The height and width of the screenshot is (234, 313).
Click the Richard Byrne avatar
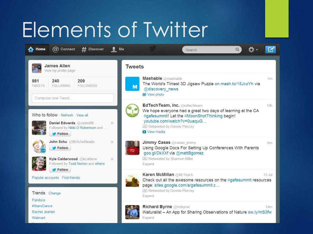coord(132,212)
